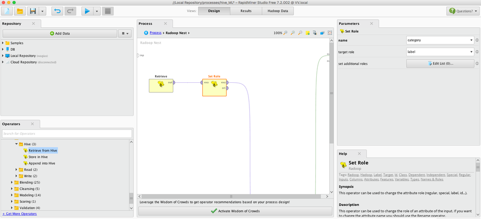Click the Set Role ori output port
Screen dimensions: 481x219
click(227, 88)
